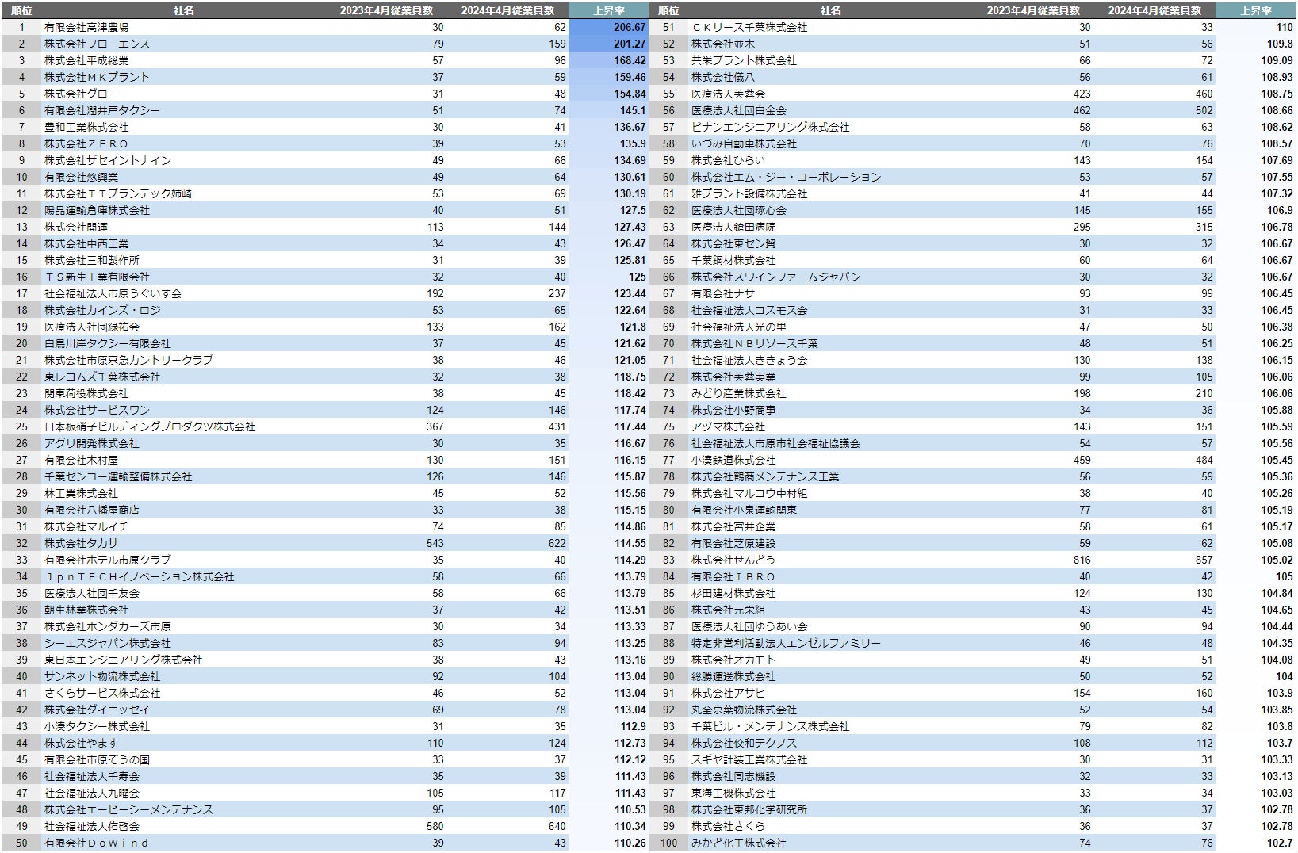Click on スギヤ計装工業株式会社

[x=749, y=759]
